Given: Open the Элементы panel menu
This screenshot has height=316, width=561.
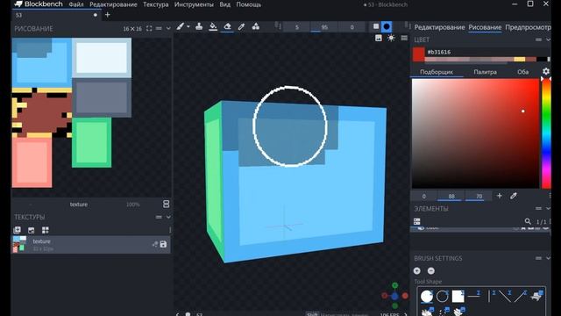Looking at the screenshot, I should 538,209.
